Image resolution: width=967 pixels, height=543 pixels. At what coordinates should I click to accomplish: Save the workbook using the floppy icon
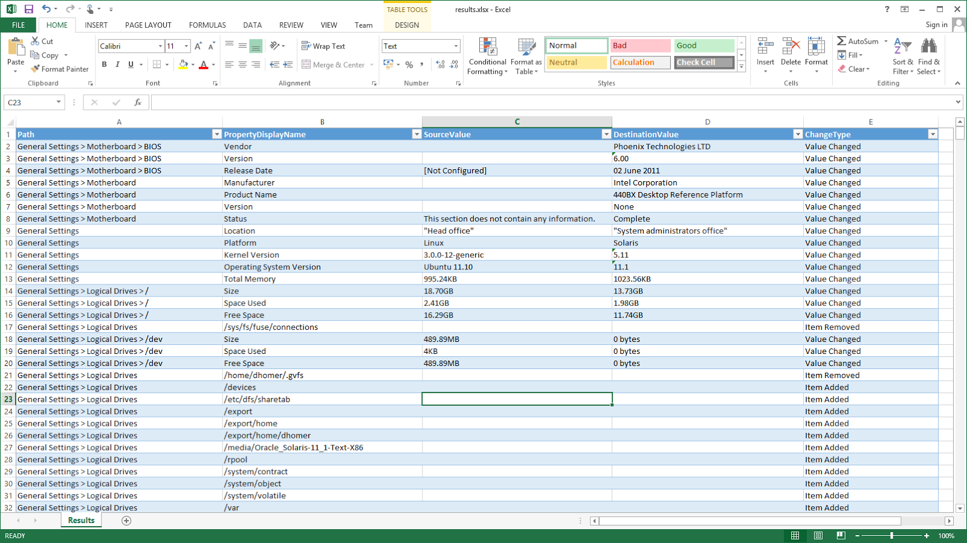[x=28, y=9]
